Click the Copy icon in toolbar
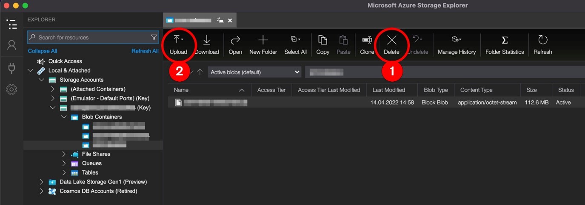 [x=322, y=40]
